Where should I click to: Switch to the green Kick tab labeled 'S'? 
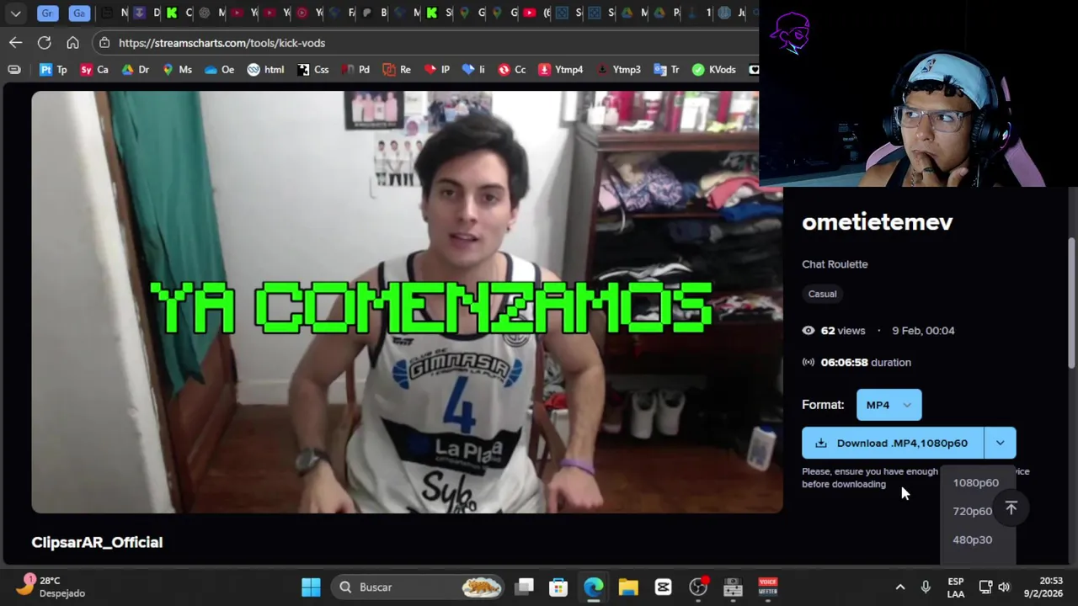click(439, 13)
